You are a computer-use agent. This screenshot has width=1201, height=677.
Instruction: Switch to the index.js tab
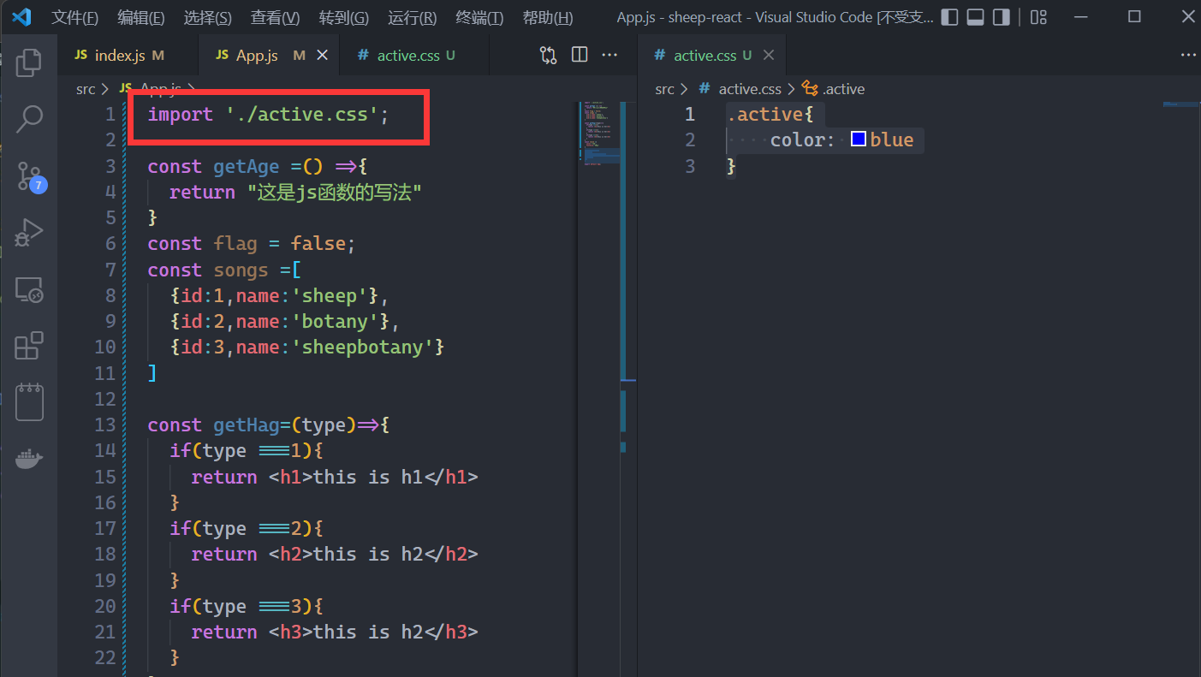(128, 55)
